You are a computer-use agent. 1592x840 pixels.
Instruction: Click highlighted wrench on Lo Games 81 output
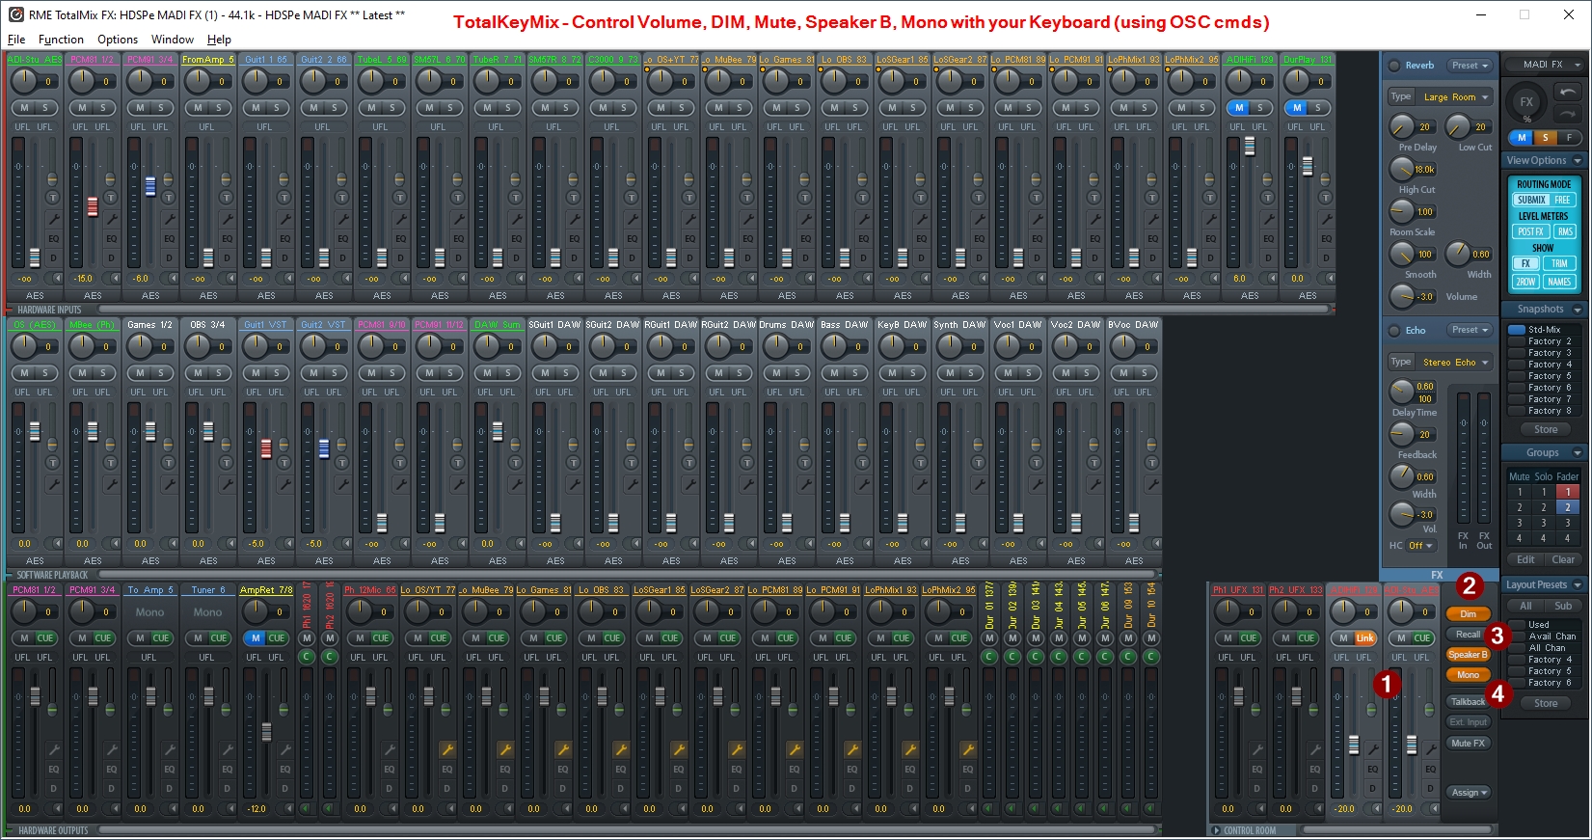click(x=562, y=749)
